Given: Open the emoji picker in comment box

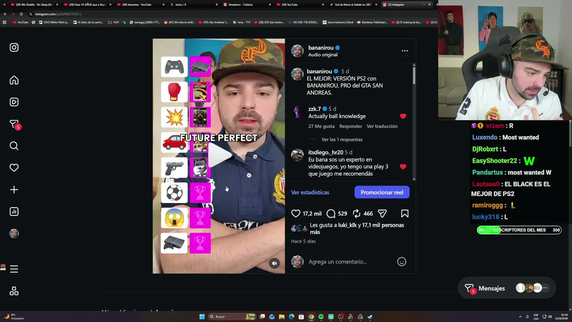Looking at the screenshot, I should point(402,262).
